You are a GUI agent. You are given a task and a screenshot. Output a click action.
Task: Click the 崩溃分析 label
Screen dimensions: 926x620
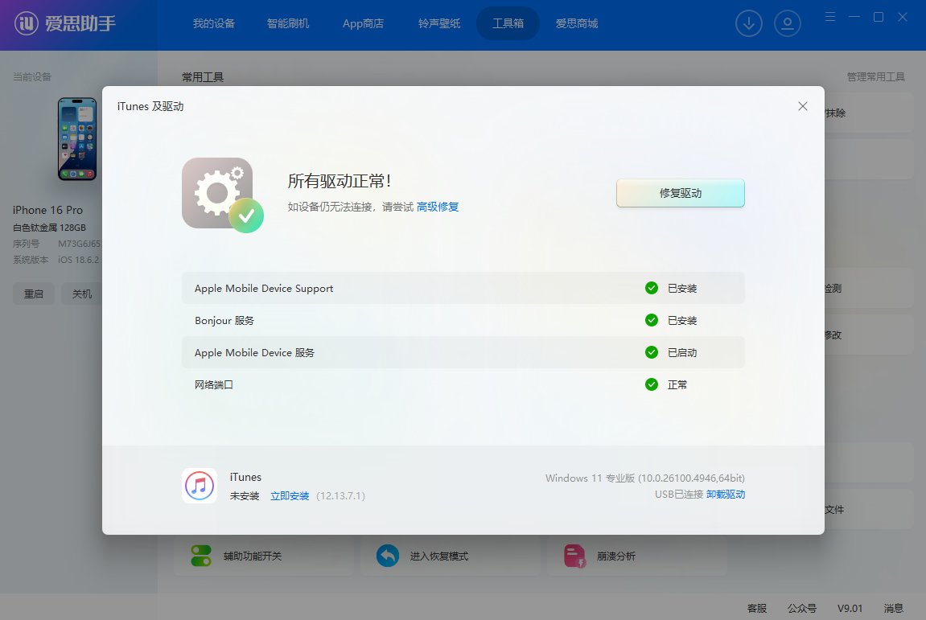pos(616,556)
